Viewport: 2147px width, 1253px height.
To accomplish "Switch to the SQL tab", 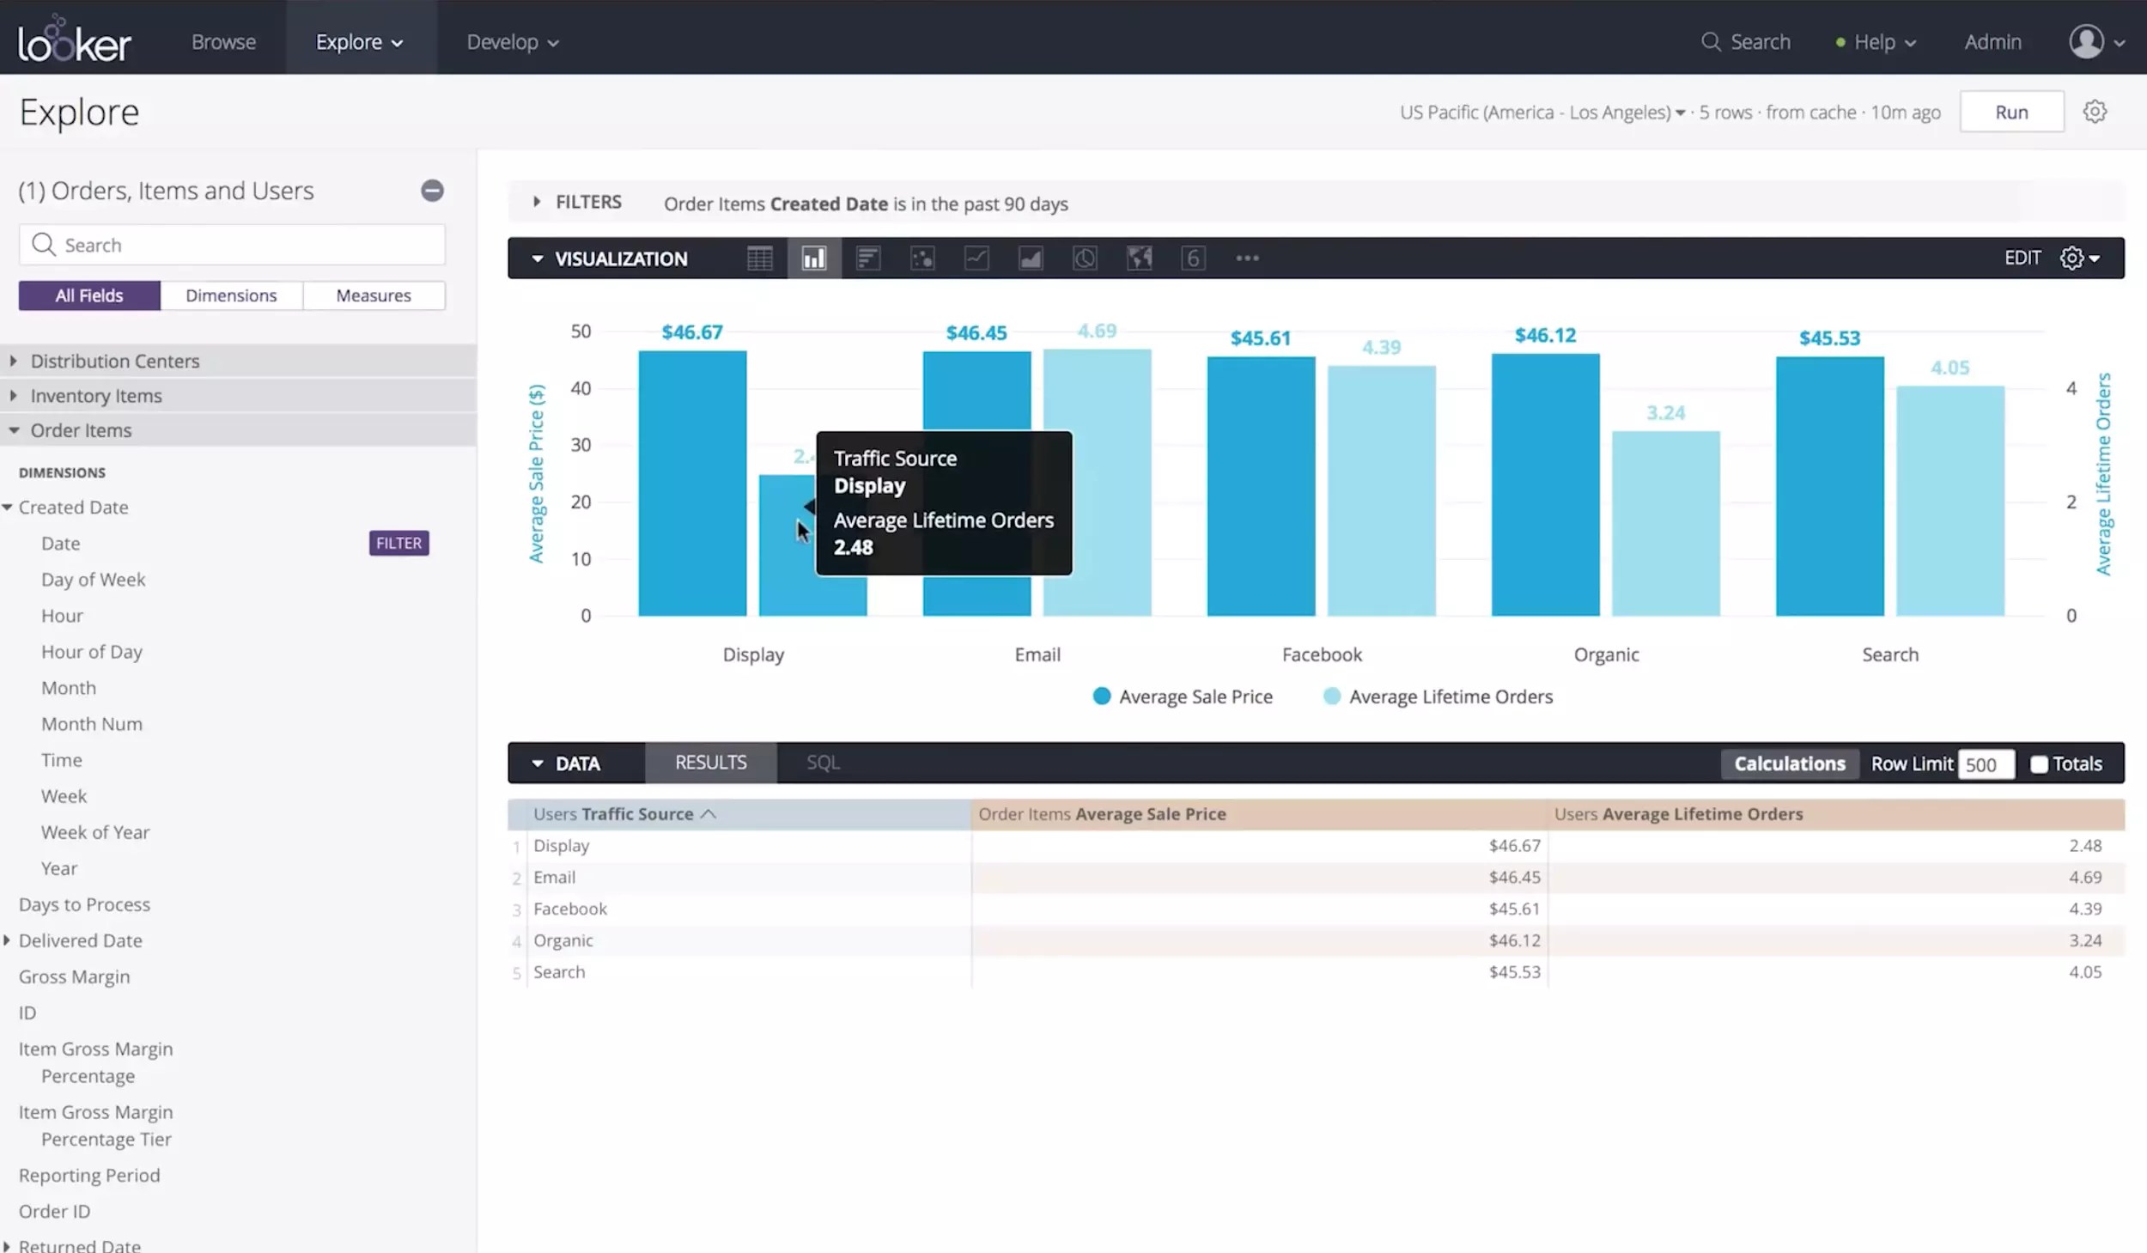I will [x=821, y=762].
